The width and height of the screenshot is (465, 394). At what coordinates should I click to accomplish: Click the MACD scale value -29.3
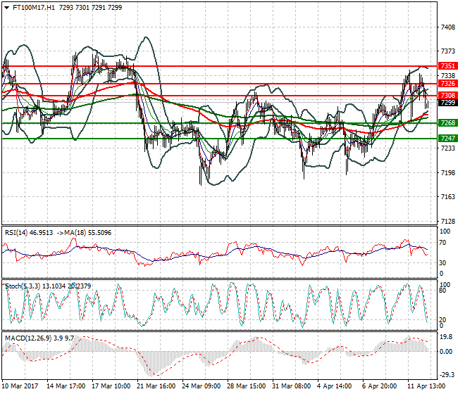point(447,375)
